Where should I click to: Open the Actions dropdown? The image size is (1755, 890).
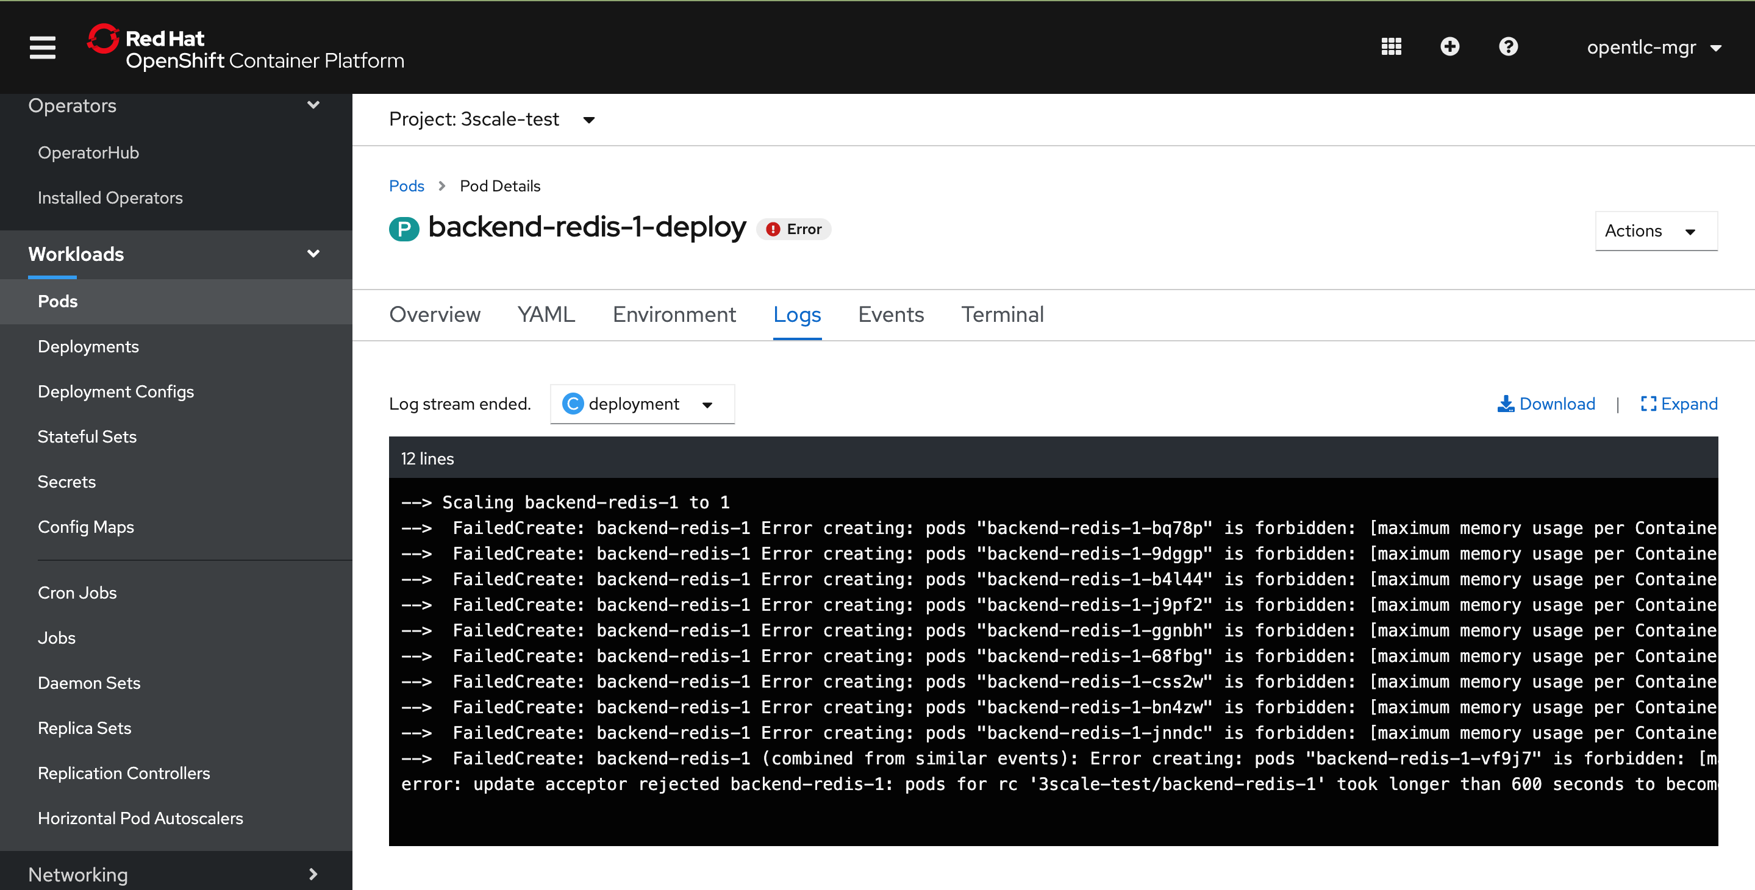point(1656,231)
